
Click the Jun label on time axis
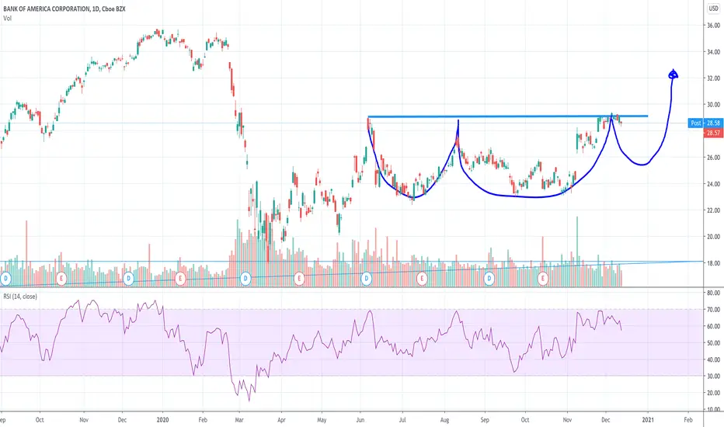point(360,419)
